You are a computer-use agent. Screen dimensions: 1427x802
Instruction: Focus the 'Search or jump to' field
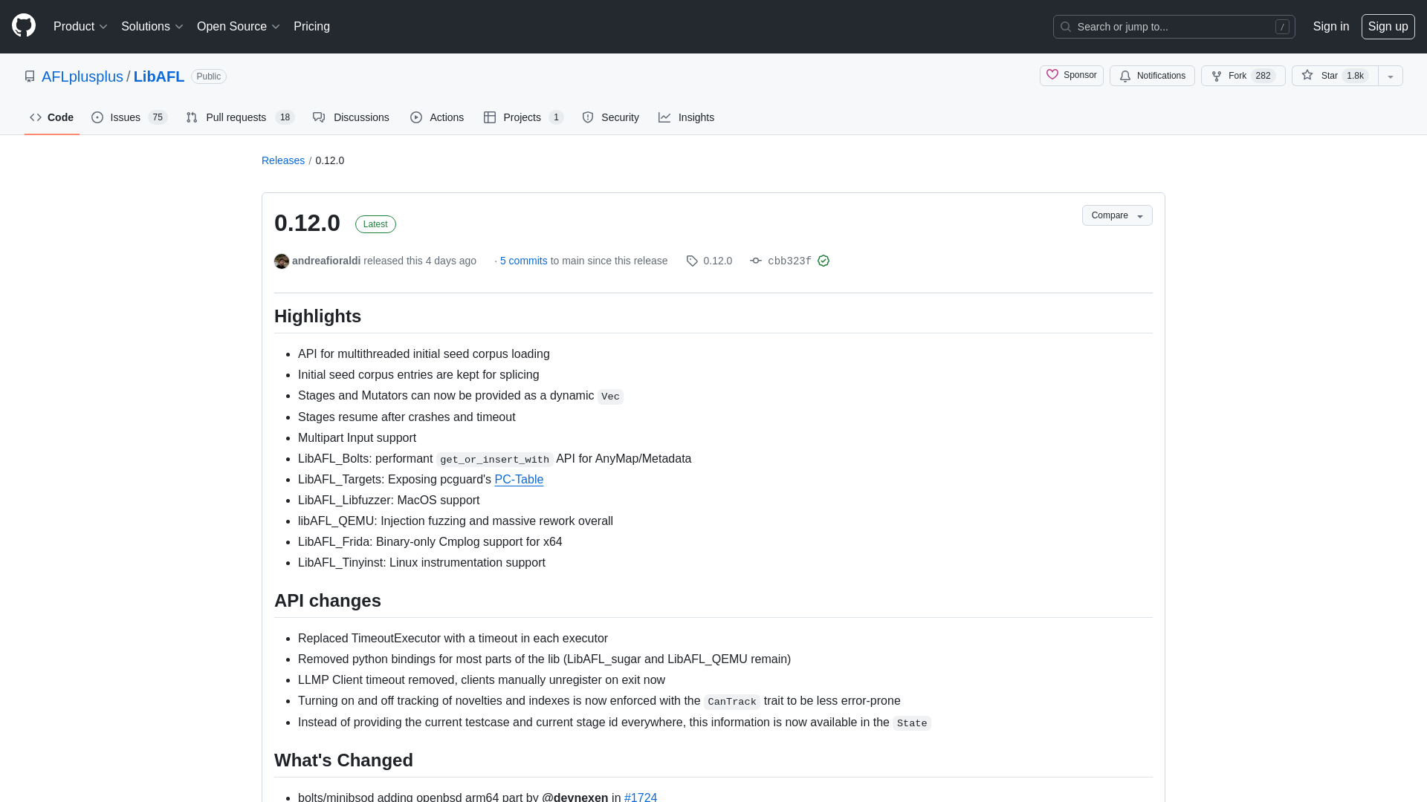tap(1174, 27)
